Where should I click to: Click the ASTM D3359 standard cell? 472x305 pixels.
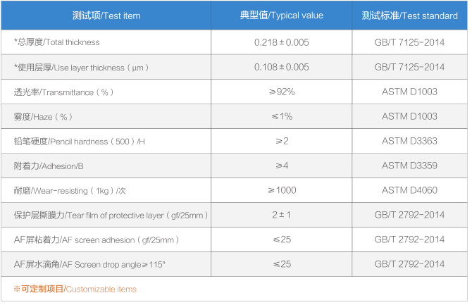[x=409, y=166]
